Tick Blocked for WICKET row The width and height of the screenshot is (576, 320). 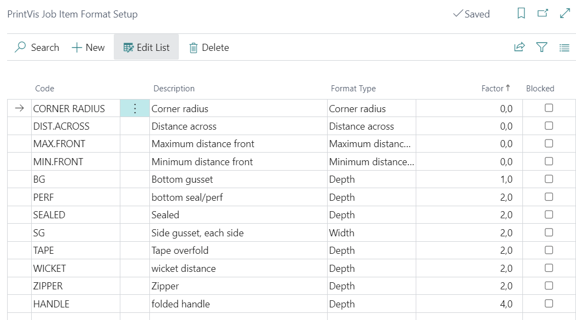[549, 268]
